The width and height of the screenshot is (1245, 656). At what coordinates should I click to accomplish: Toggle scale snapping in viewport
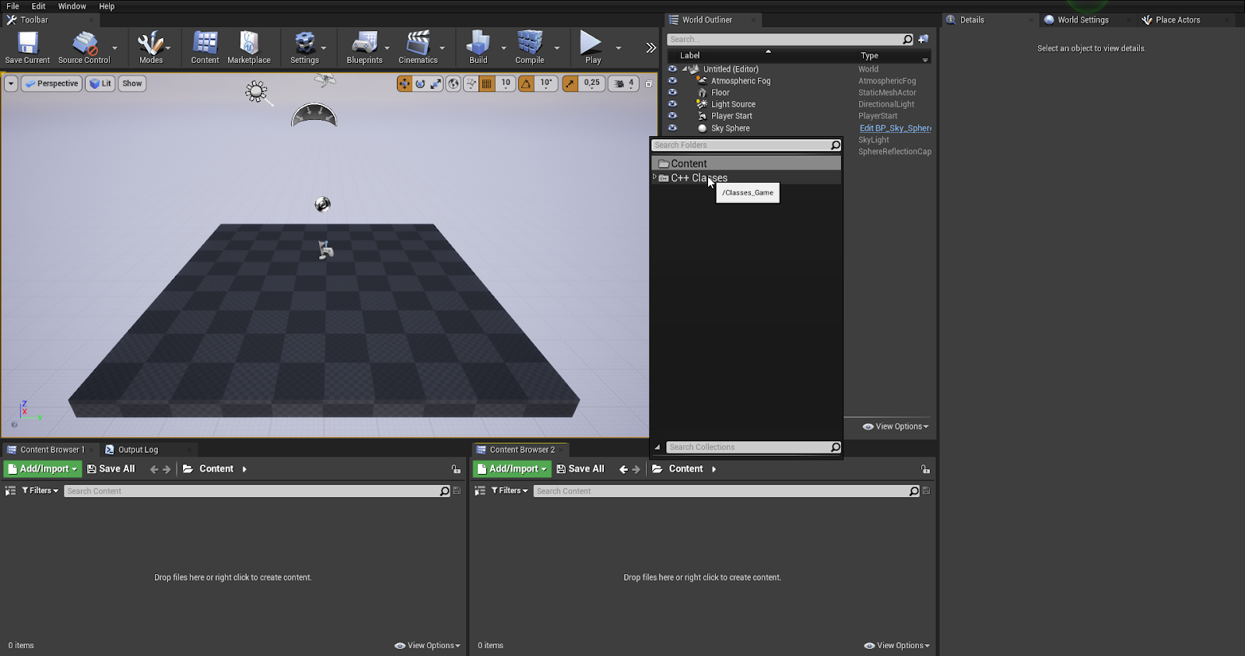(x=570, y=83)
